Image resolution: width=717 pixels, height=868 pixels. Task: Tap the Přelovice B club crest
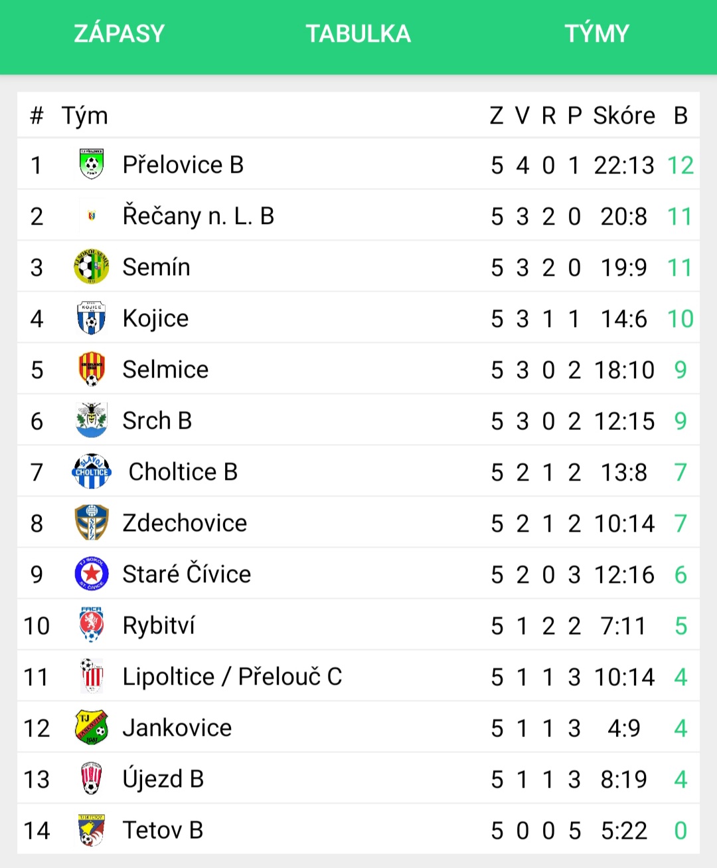[92, 164]
